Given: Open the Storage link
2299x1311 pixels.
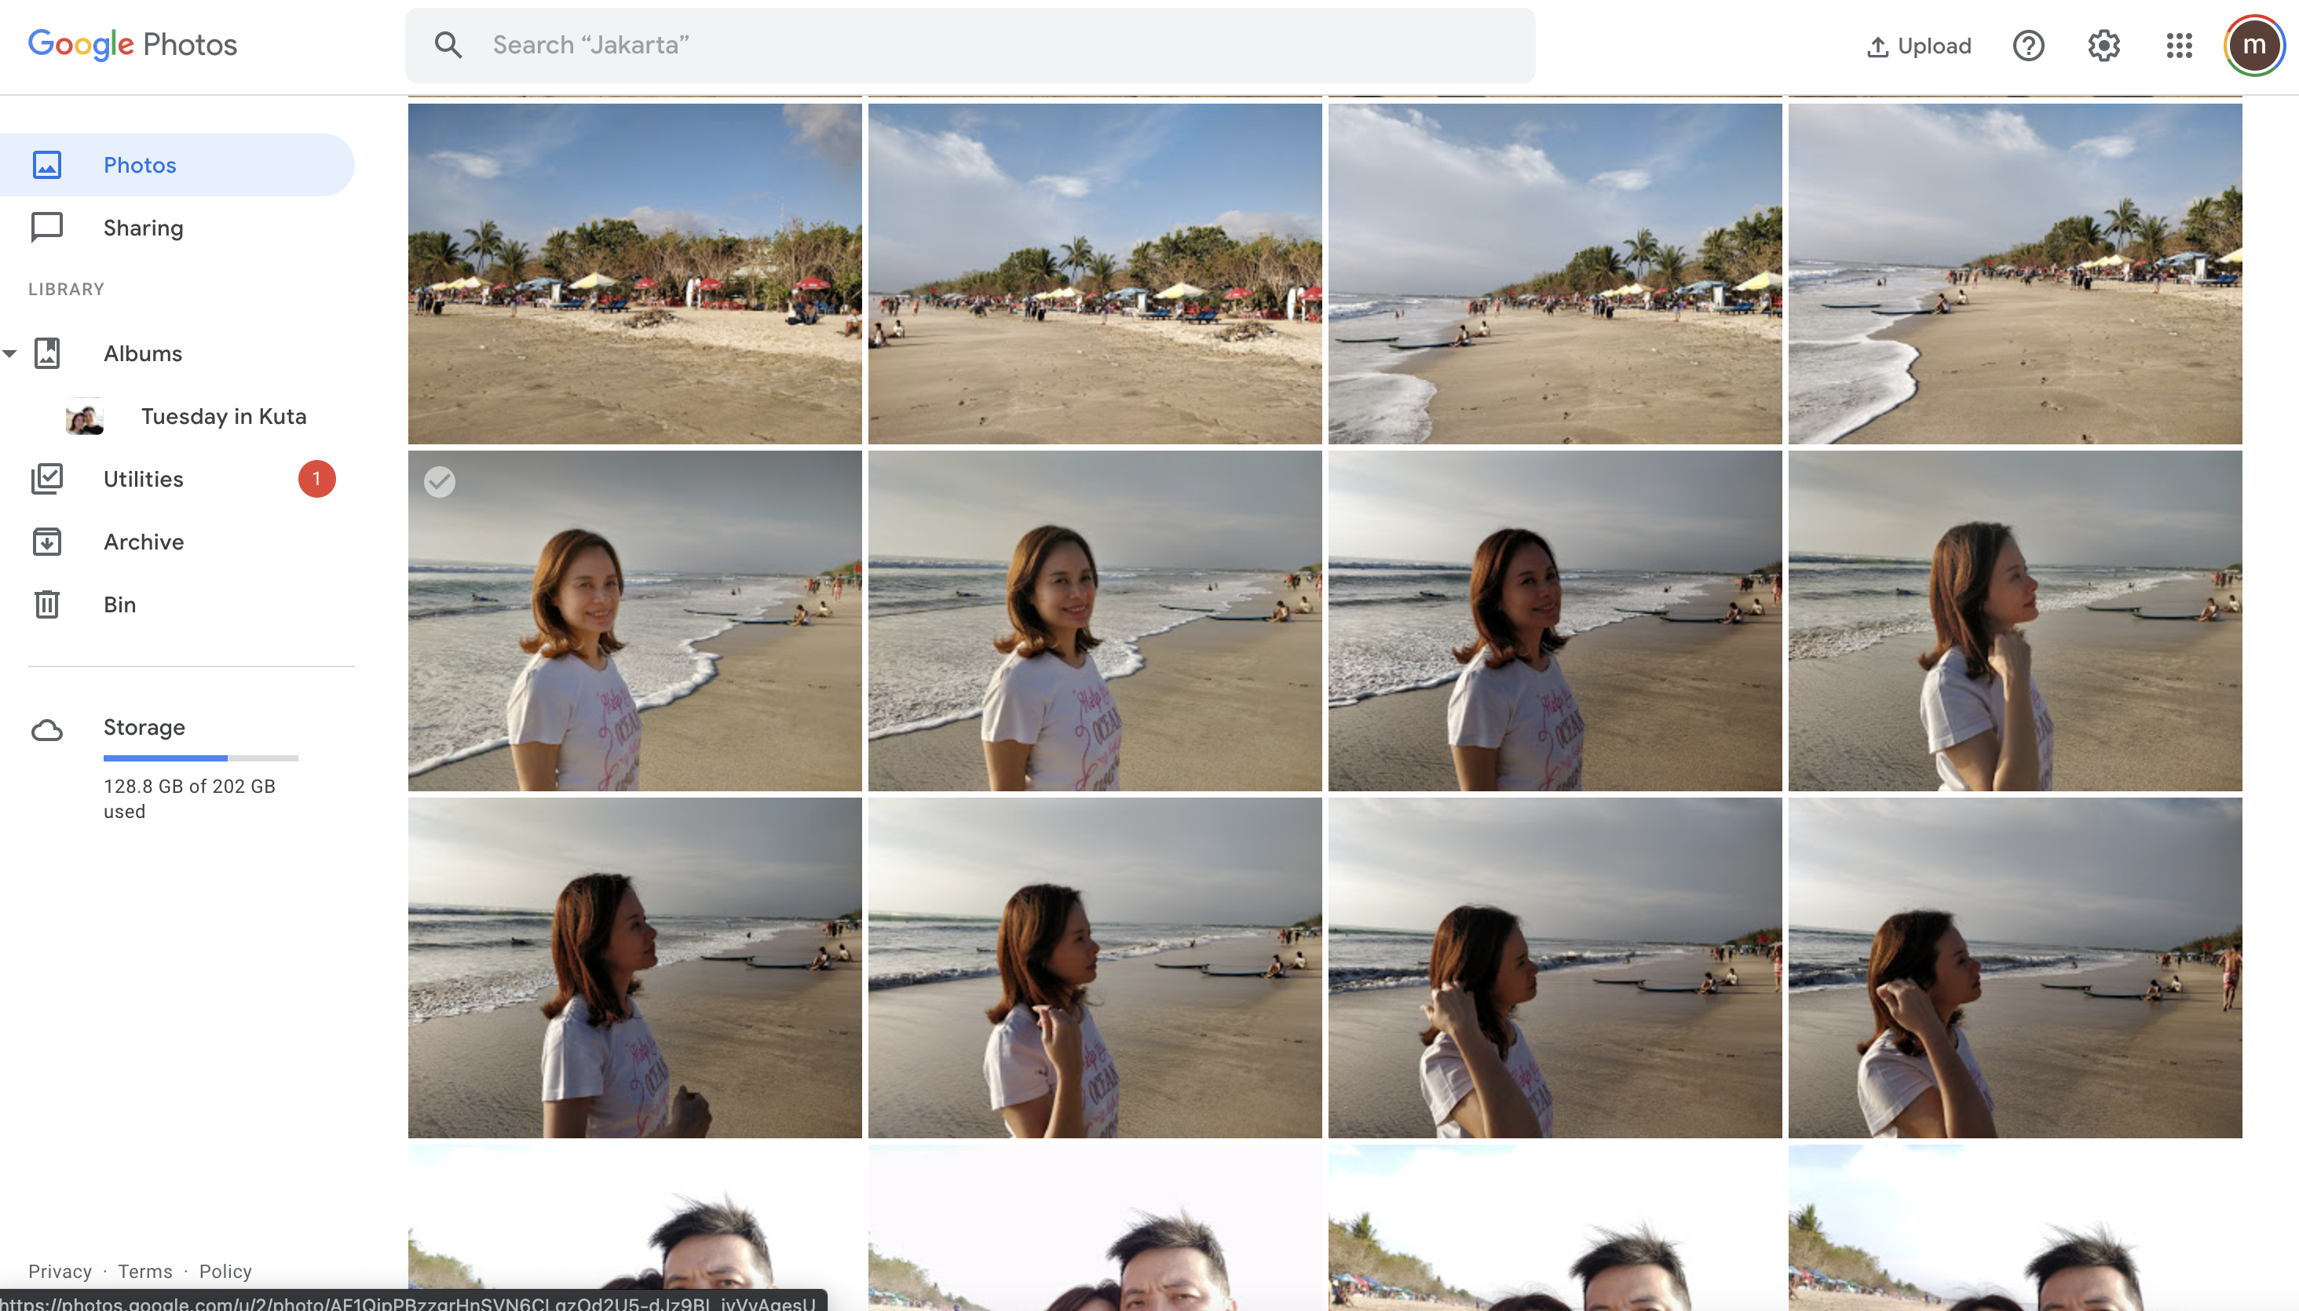Looking at the screenshot, I should tap(144, 728).
